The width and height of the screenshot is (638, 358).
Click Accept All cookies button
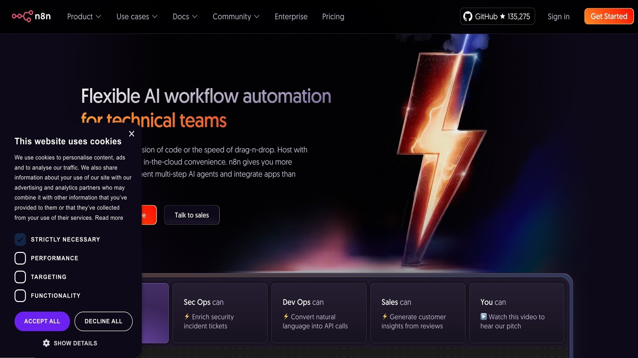pos(42,321)
